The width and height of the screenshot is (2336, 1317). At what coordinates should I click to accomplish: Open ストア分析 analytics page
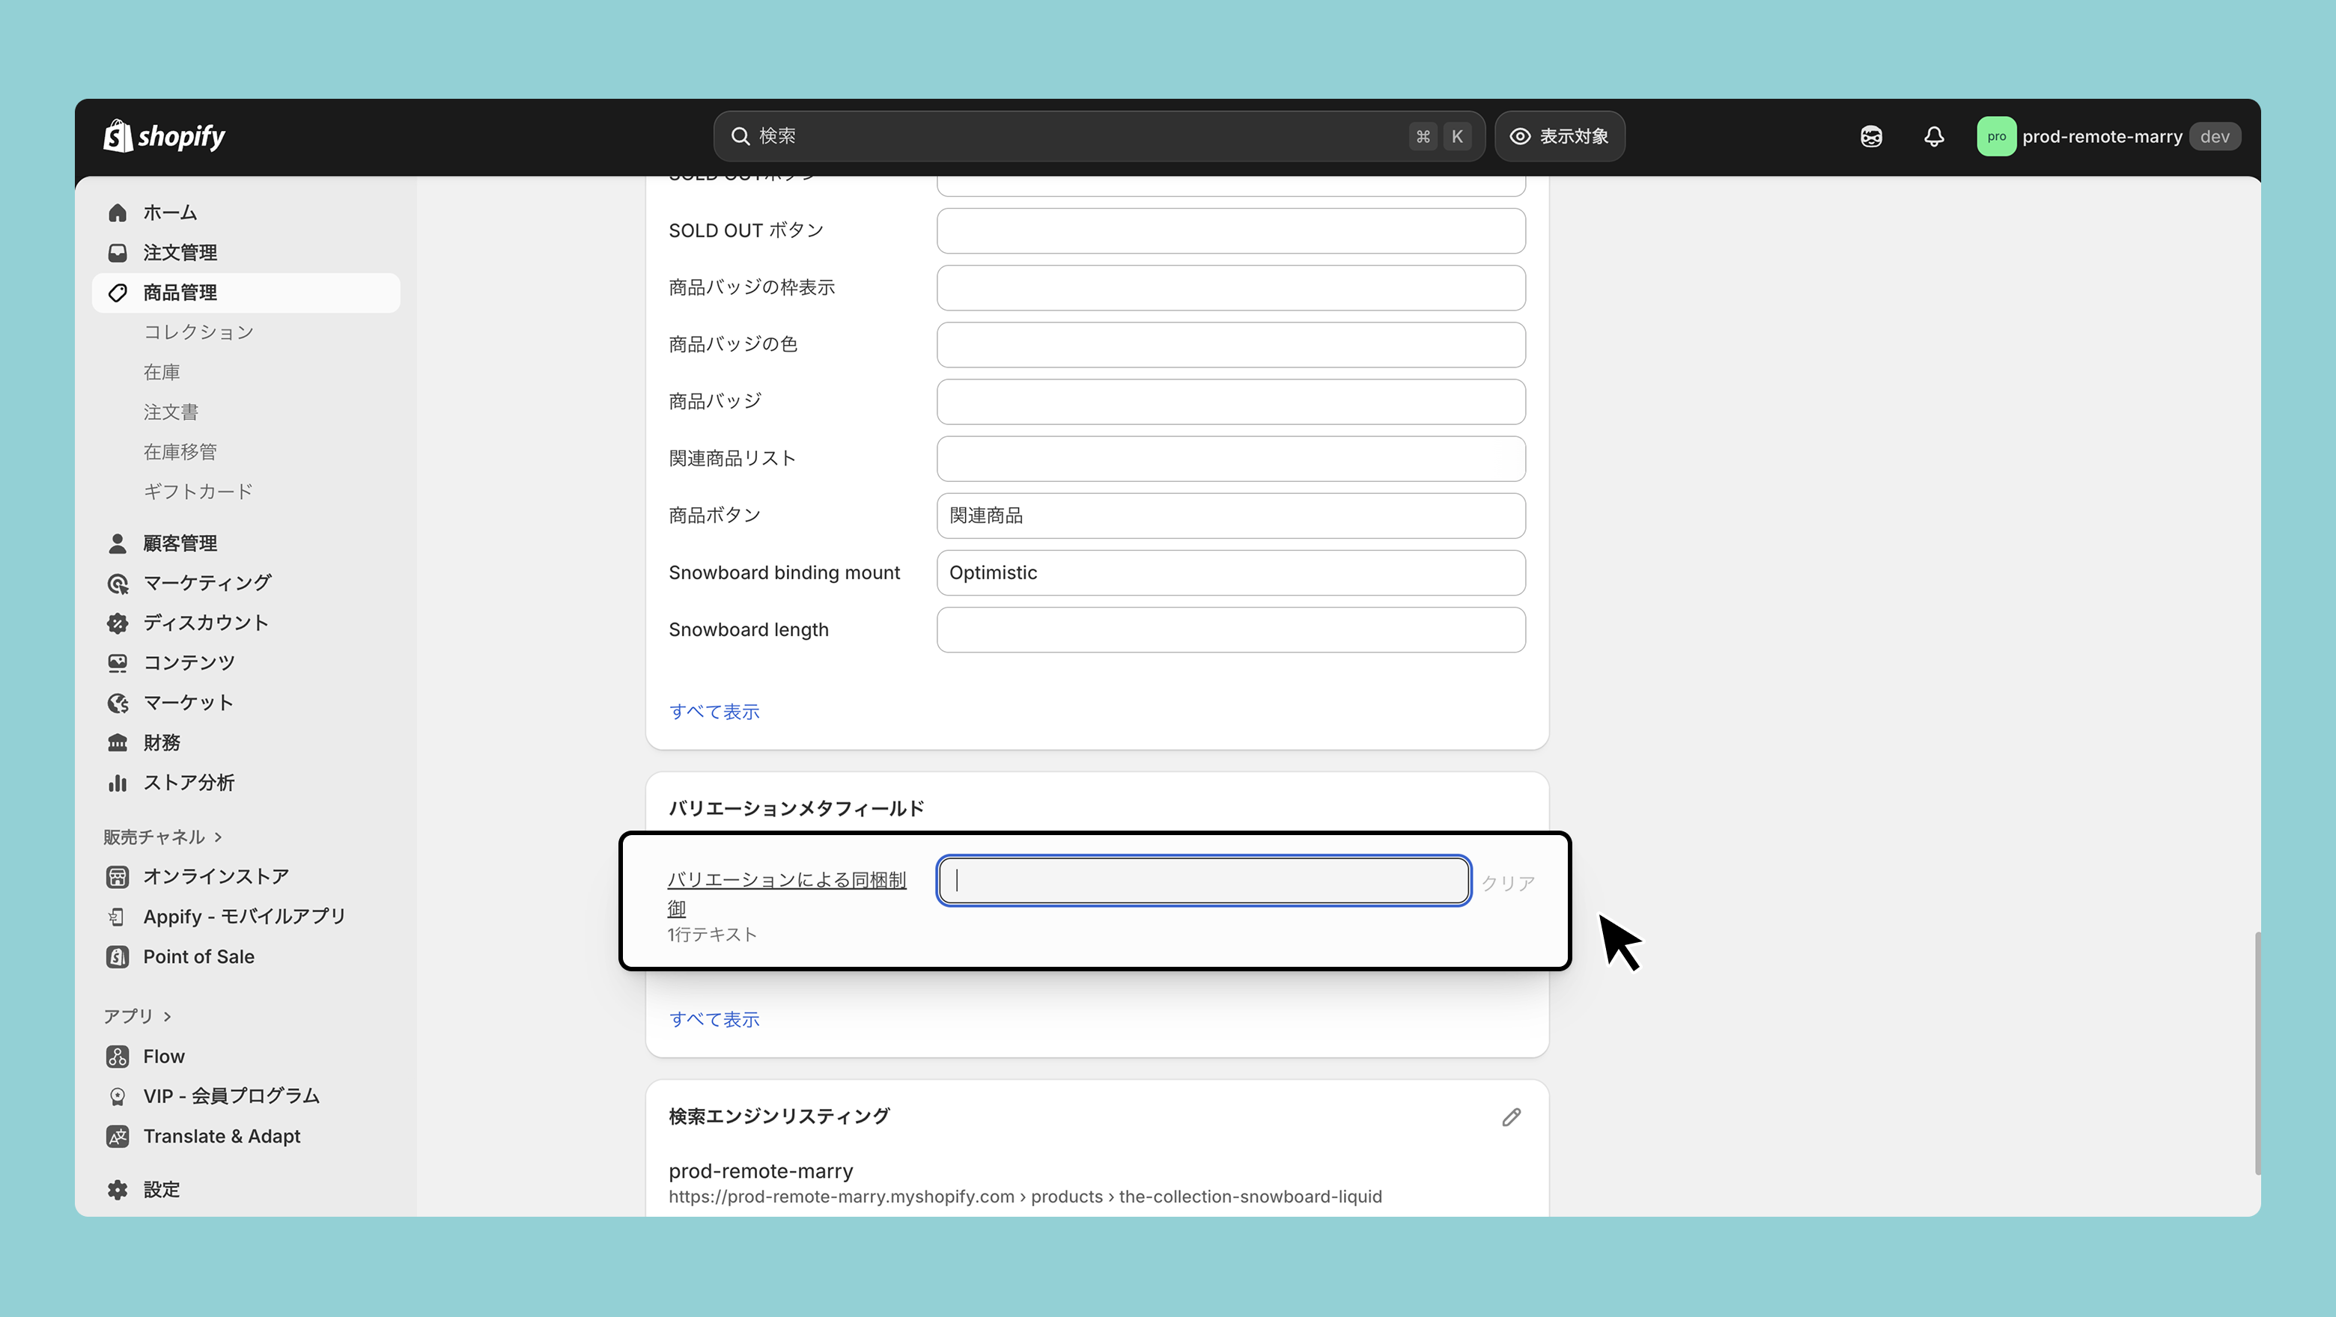[188, 782]
